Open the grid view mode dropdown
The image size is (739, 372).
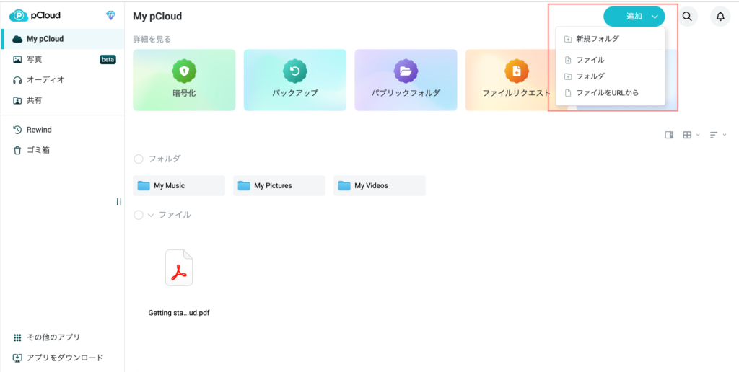[x=691, y=135]
